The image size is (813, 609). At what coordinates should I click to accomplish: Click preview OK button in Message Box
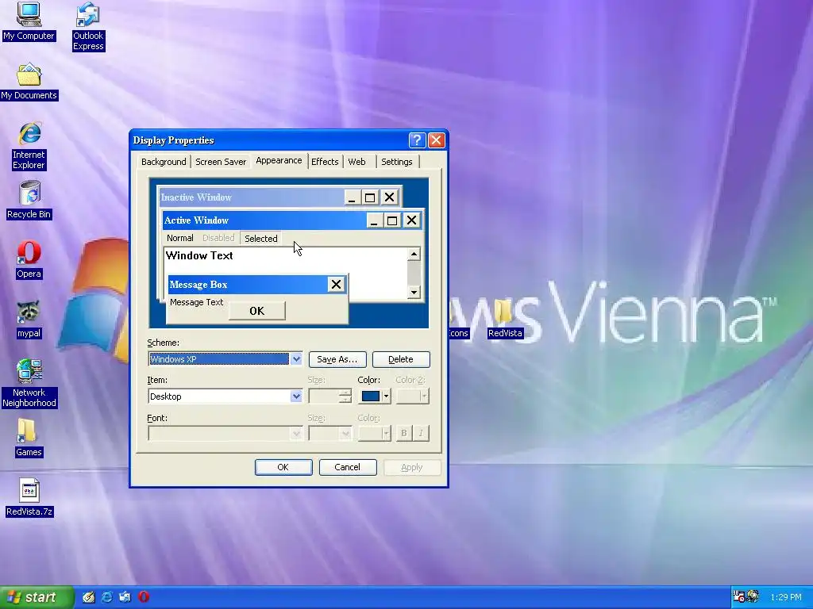(256, 311)
